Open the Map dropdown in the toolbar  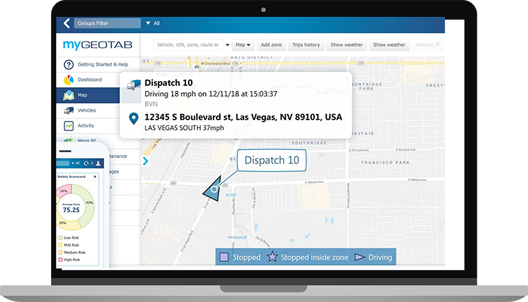click(x=243, y=45)
